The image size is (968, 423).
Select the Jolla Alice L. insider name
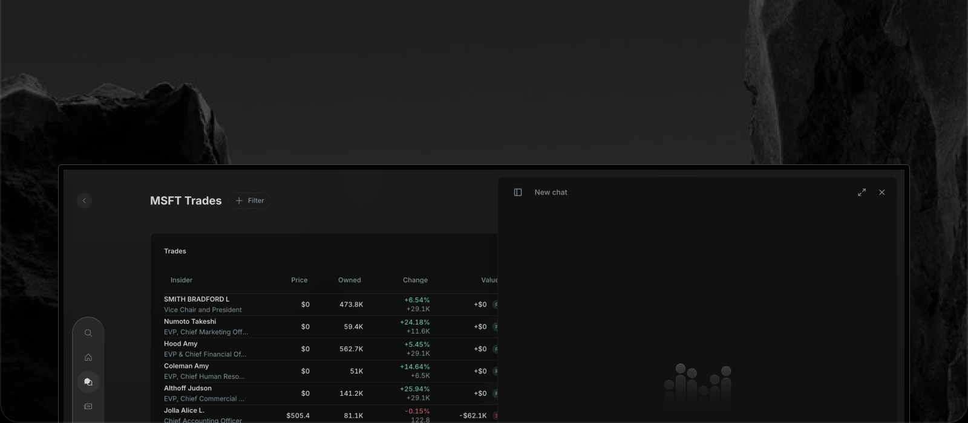pos(185,411)
